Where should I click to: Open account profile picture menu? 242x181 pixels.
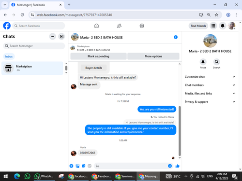click(x=231, y=26)
